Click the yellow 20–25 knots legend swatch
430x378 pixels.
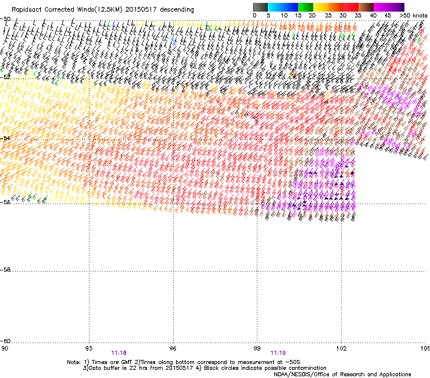321,7
